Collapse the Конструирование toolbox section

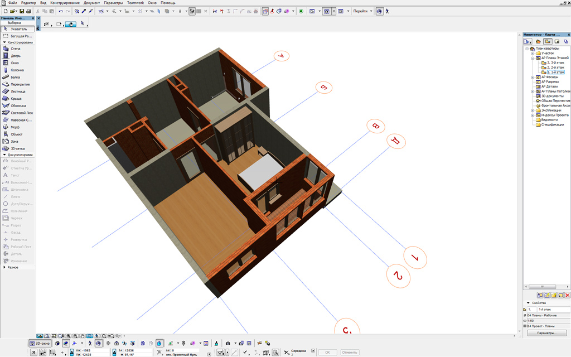tap(4, 42)
